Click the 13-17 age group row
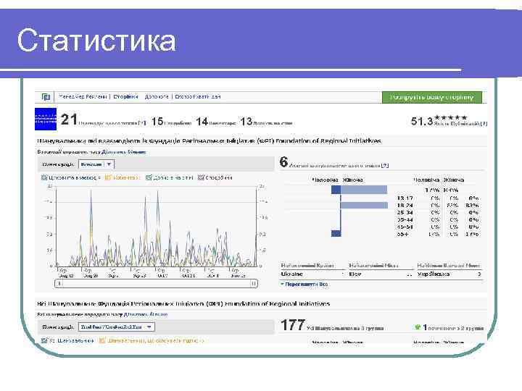This screenshot has width=522, height=391. [438, 198]
